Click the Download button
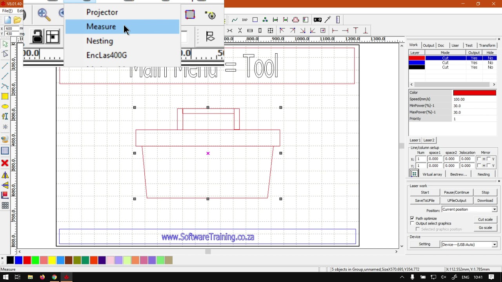This screenshot has height=282, width=502. [x=485, y=201]
